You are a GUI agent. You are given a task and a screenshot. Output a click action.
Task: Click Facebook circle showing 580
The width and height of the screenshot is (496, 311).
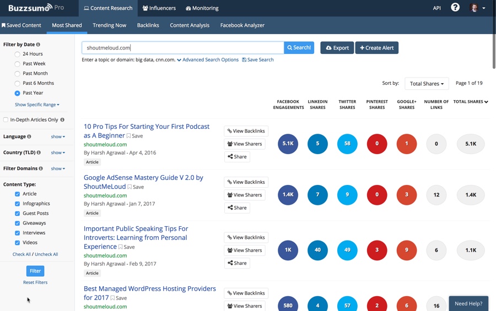coord(288,304)
